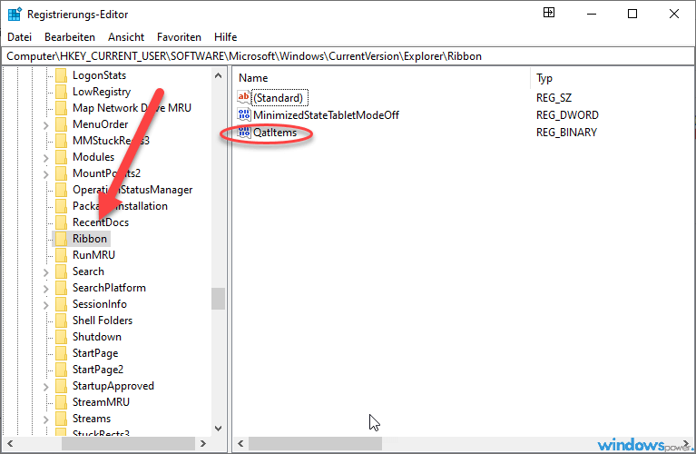Image resolution: width=696 pixels, height=454 pixels.
Task: Click the Registrierungs-Editor app icon in title bar
Action: click(15, 15)
